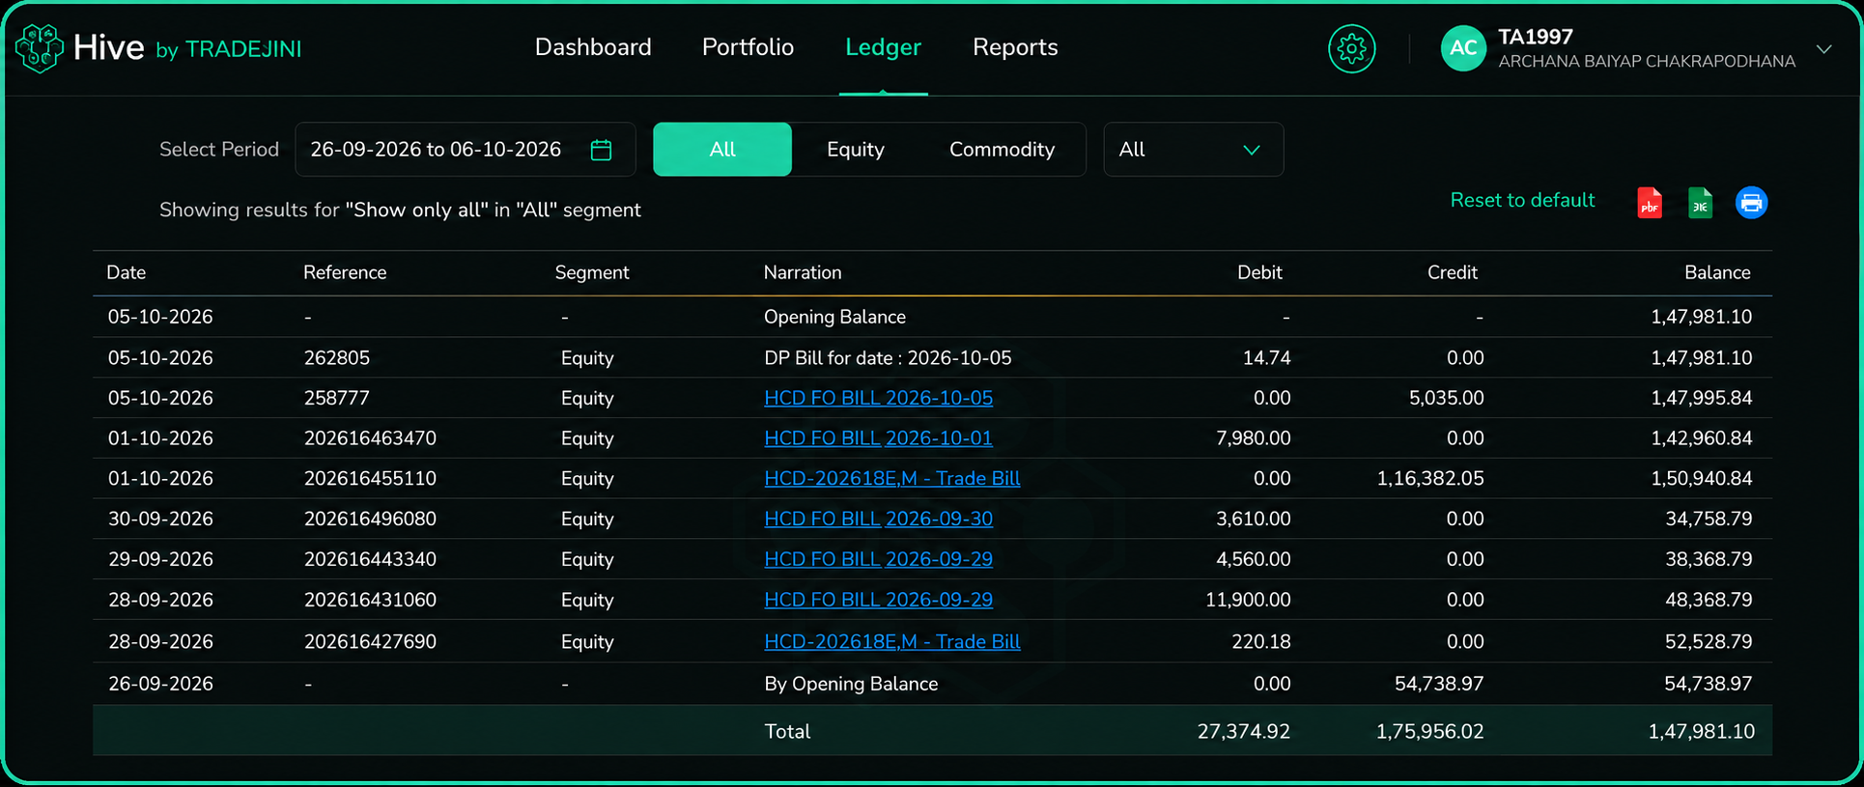Click the Segment column header

[592, 273]
